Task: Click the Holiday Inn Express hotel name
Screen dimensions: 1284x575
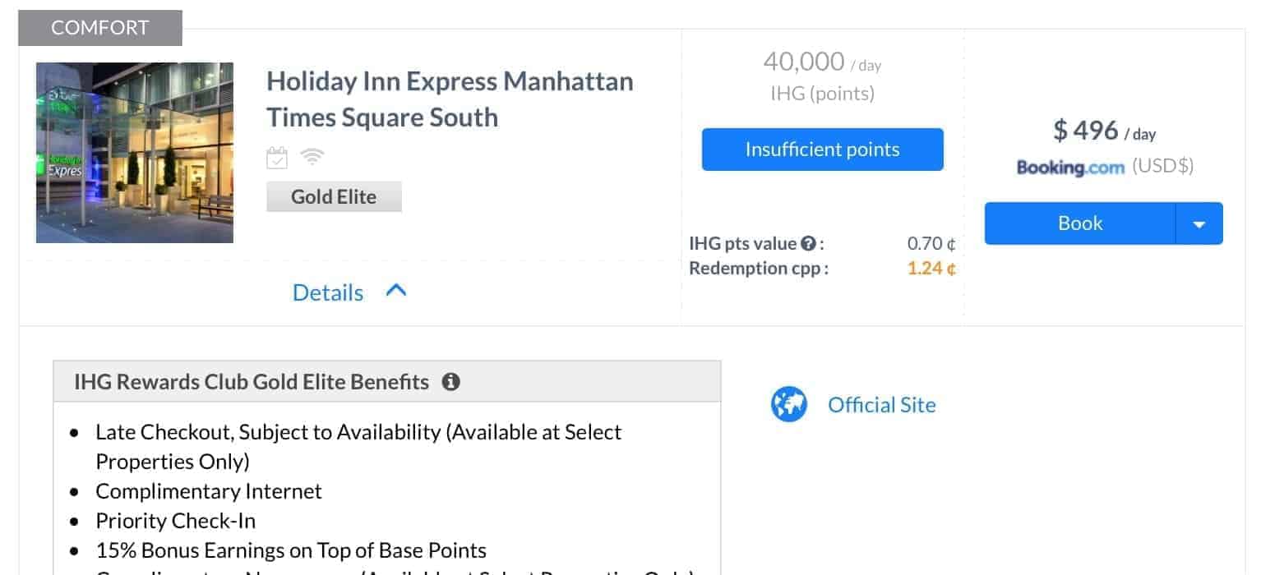Action: click(x=450, y=99)
